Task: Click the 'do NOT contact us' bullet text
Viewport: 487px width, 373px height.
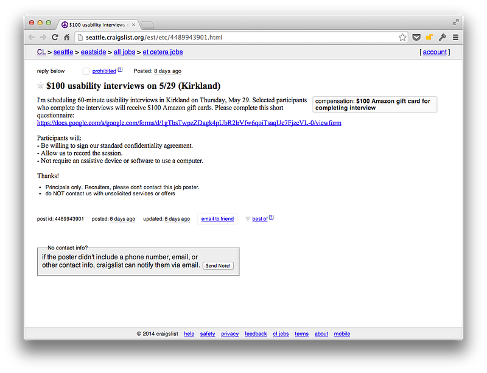Action: [110, 193]
